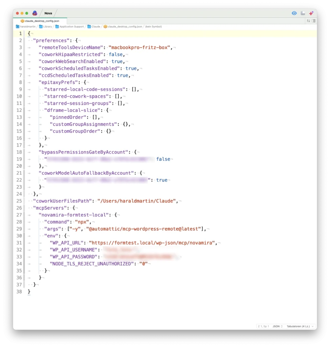Screen dimensions: 330x347
Task: Open the Library breadcrumb folder
Action: (47, 26)
